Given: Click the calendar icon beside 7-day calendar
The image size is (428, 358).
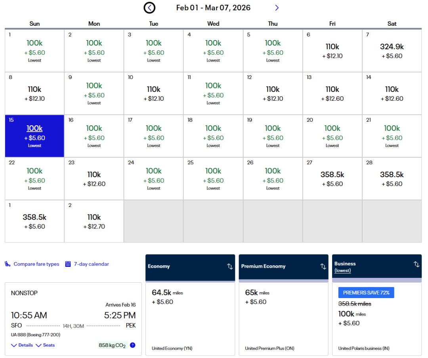Looking at the screenshot, I should tap(68, 264).
